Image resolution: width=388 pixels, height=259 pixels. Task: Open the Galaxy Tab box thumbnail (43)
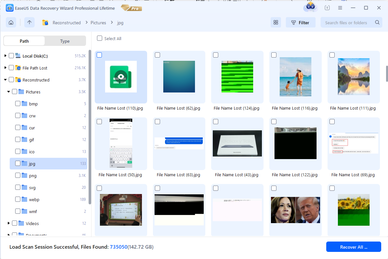(x=237, y=144)
